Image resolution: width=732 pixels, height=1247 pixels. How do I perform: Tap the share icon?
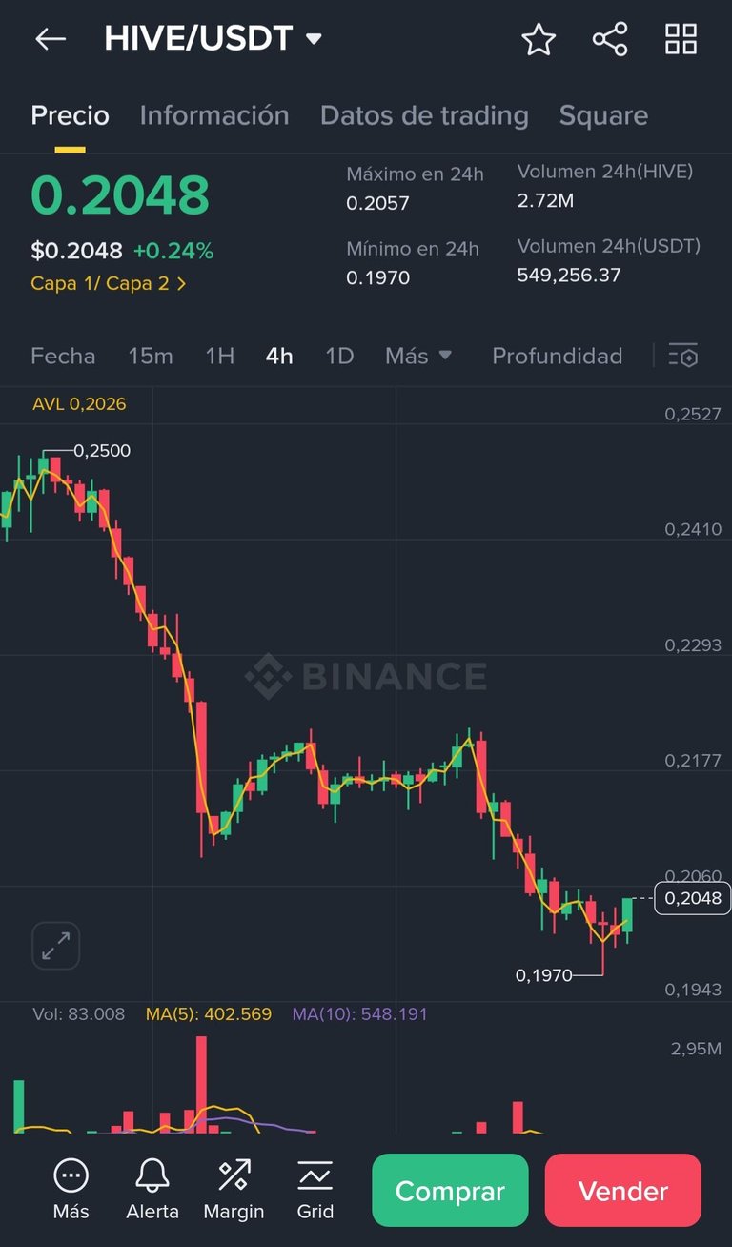(610, 39)
